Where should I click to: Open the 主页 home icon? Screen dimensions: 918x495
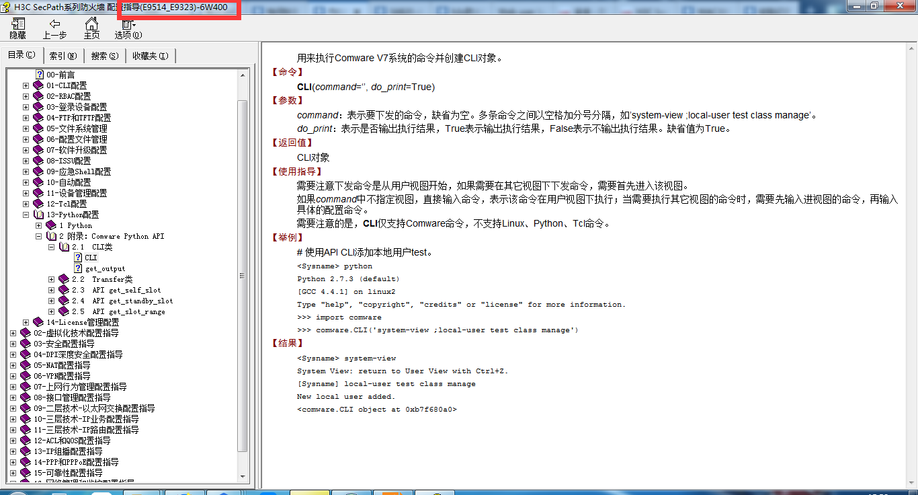tap(91, 24)
